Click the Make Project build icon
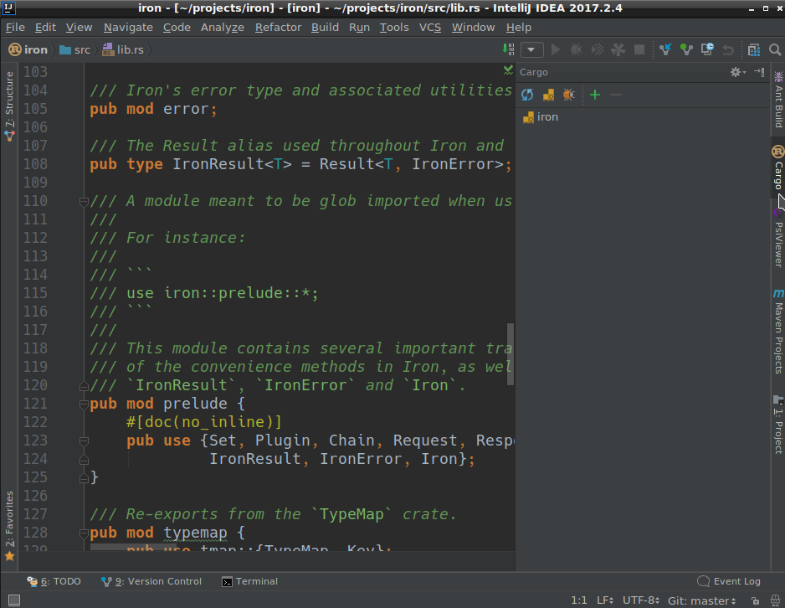Screen dimensions: 785x608 click(508, 49)
